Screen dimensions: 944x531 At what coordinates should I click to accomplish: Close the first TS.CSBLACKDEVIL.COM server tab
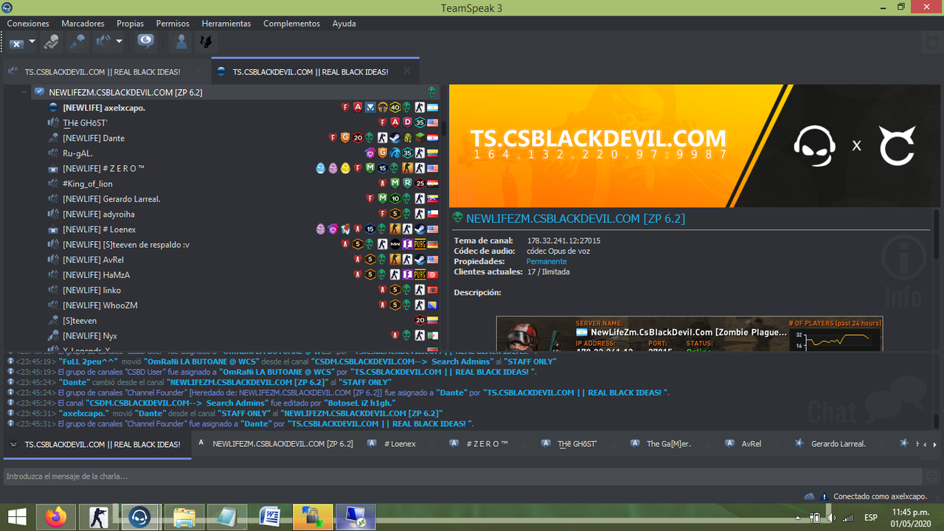point(199,72)
